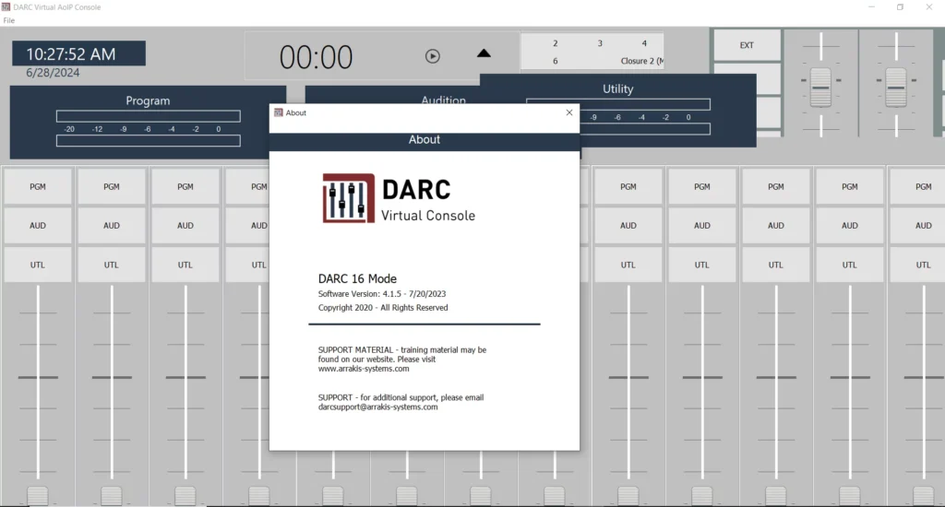
Task: Click the DARC Virtual Console logo
Action: click(x=399, y=198)
